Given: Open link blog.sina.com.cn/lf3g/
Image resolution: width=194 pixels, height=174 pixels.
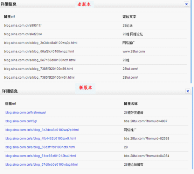Looking at the screenshot, I should click(x=21, y=121).
